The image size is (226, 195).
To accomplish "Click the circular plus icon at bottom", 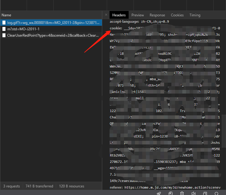I will coord(170,193).
